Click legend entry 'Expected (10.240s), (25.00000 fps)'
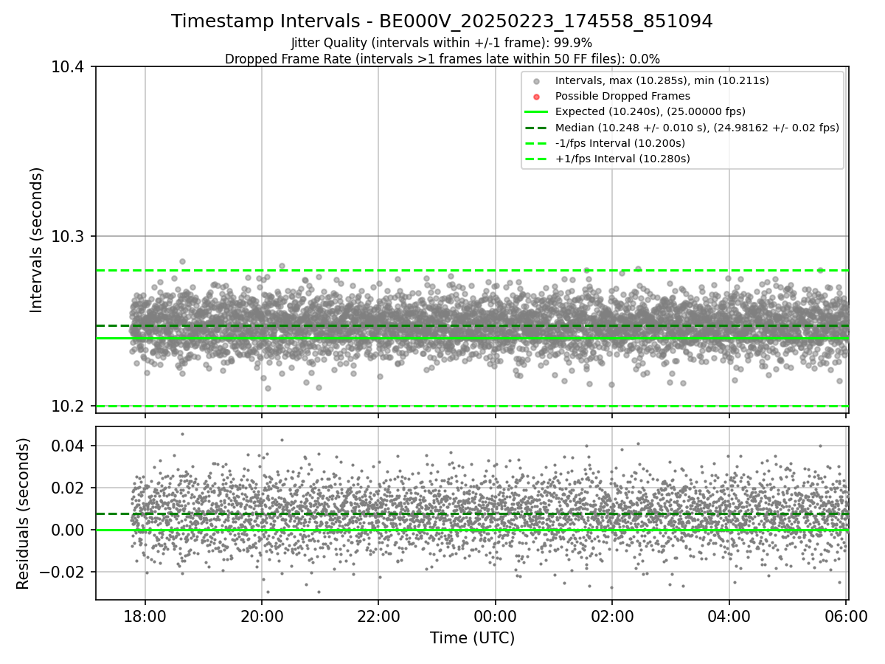This screenshot has width=885, height=664. point(650,111)
